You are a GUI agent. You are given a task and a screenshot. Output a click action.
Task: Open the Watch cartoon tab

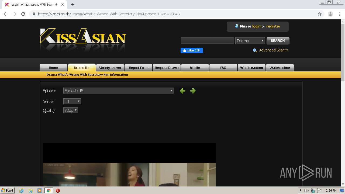(x=251, y=68)
